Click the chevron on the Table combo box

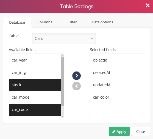pos(92,38)
